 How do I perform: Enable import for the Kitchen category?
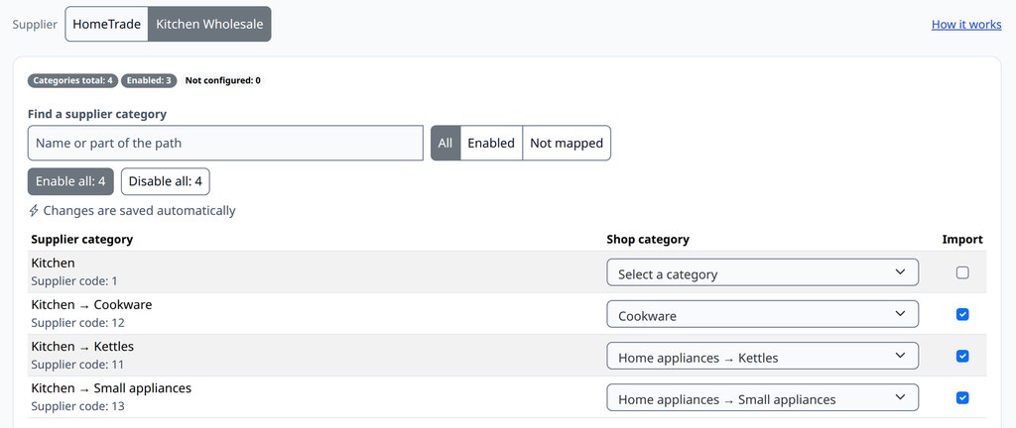pyautogui.click(x=962, y=272)
